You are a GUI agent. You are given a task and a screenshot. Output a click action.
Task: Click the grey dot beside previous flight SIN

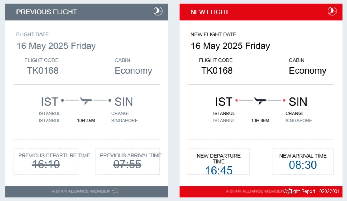tap(110, 100)
